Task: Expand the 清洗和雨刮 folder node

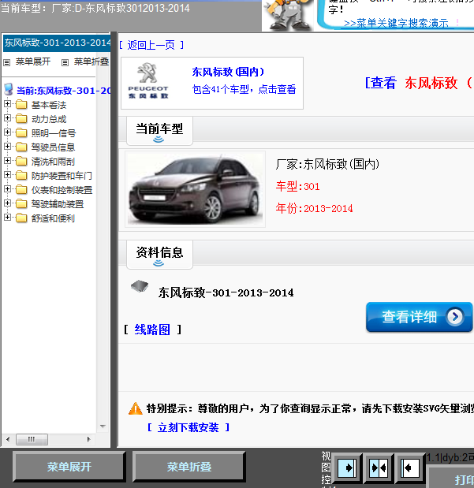Action: click(7, 161)
